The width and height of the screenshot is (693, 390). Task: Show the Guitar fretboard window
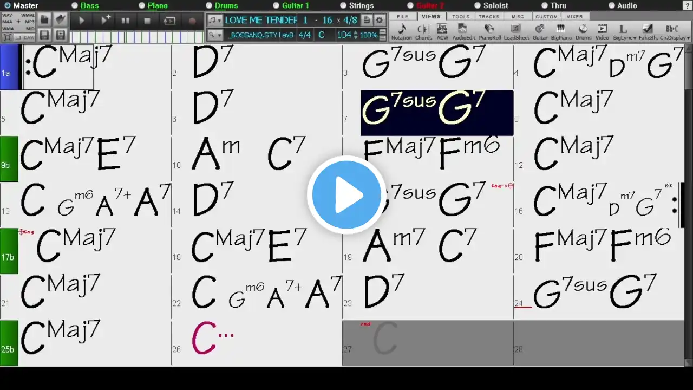pos(540,32)
